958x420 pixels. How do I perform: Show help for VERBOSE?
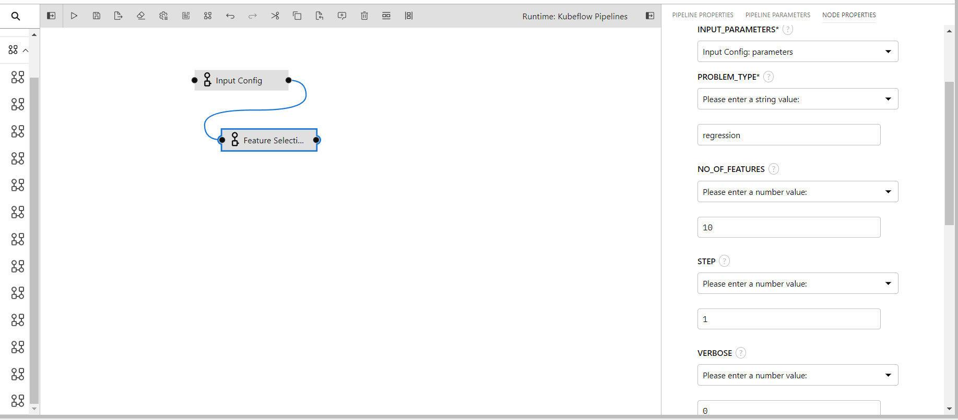(x=741, y=353)
